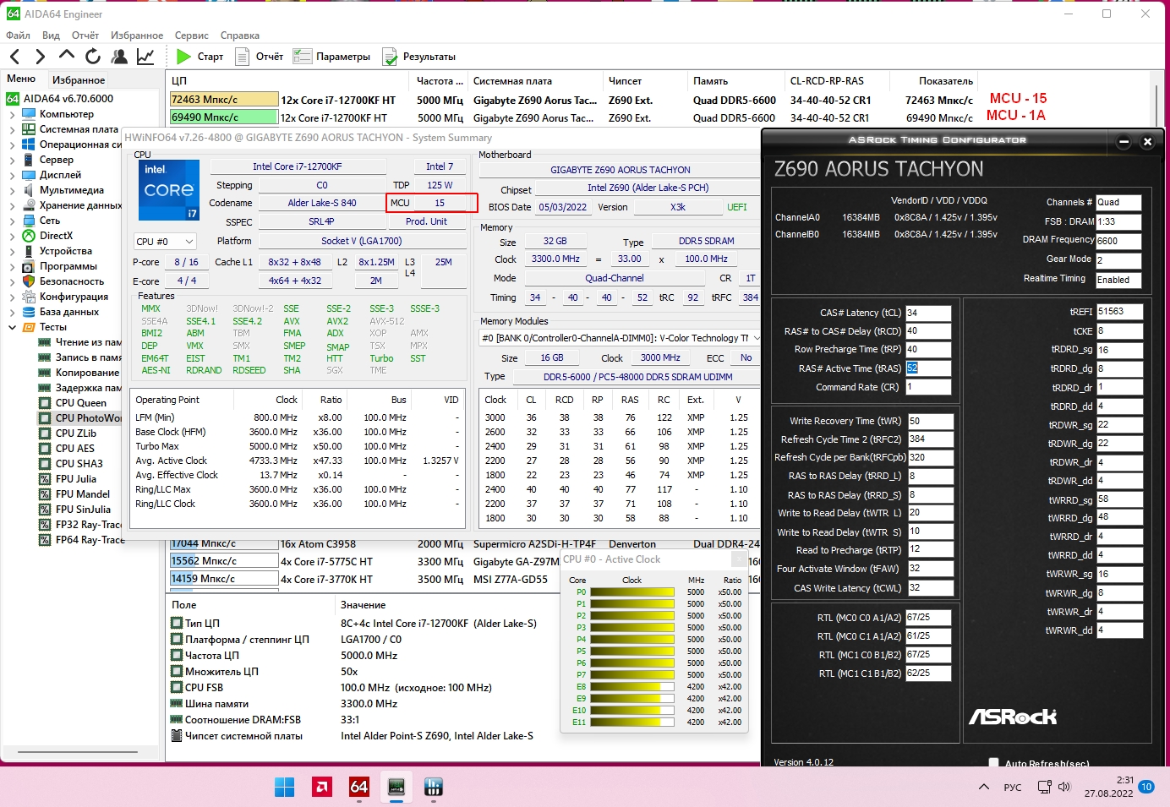
Task: Select the Устройства category icon
Action: (29, 251)
